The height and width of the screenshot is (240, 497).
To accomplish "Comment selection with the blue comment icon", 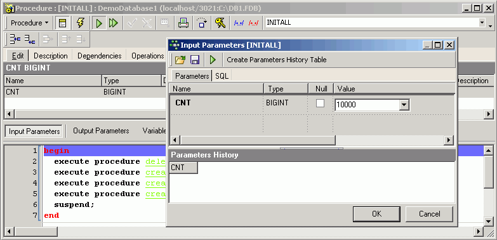I will tap(239, 23).
